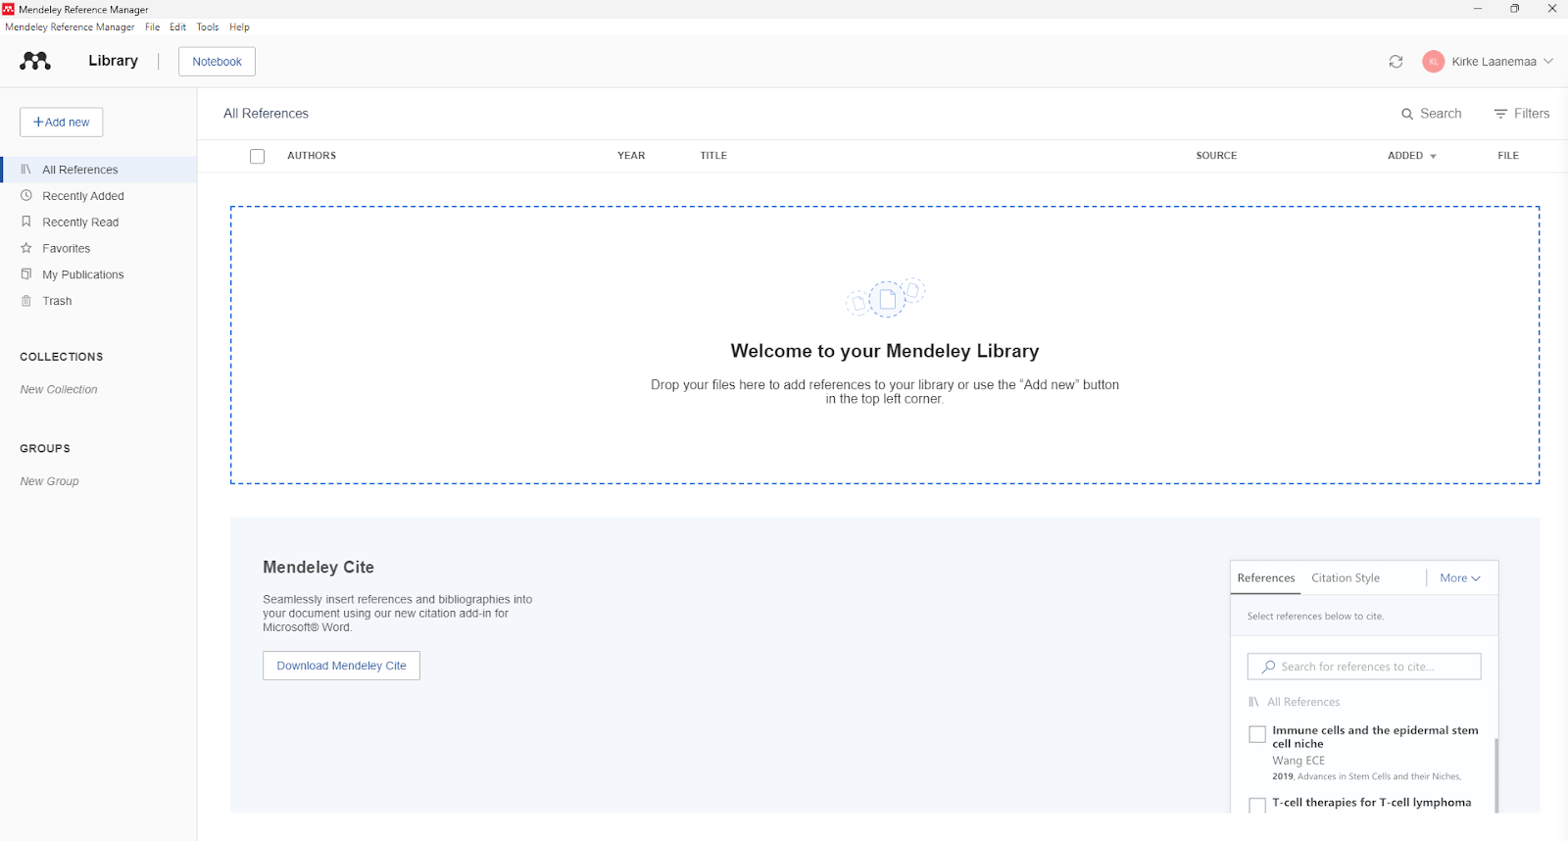
Task: Select Recently Added in the sidebar
Action: coord(98,196)
